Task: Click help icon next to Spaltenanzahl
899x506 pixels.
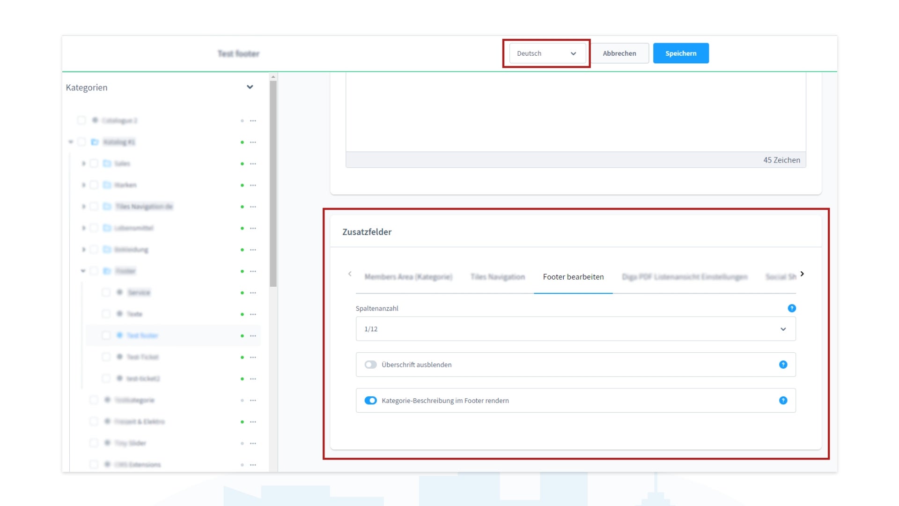Action: [792, 308]
